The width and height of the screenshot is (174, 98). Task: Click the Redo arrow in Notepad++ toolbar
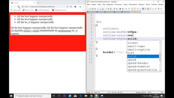pyautogui.click(x=117, y=9)
